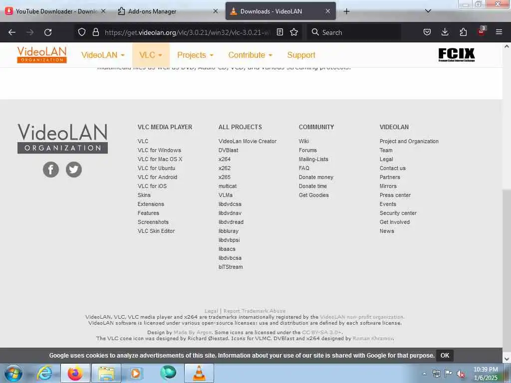
Task: Switch to Firefox in the taskbar
Action: pyautogui.click(x=75, y=373)
